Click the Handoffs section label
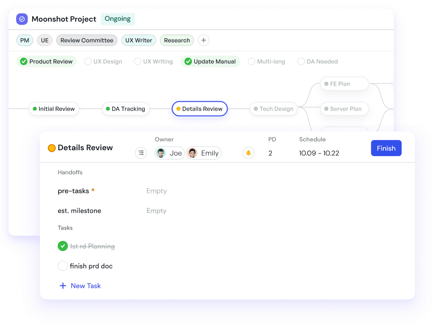The image size is (432, 324). pyautogui.click(x=70, y=172)
